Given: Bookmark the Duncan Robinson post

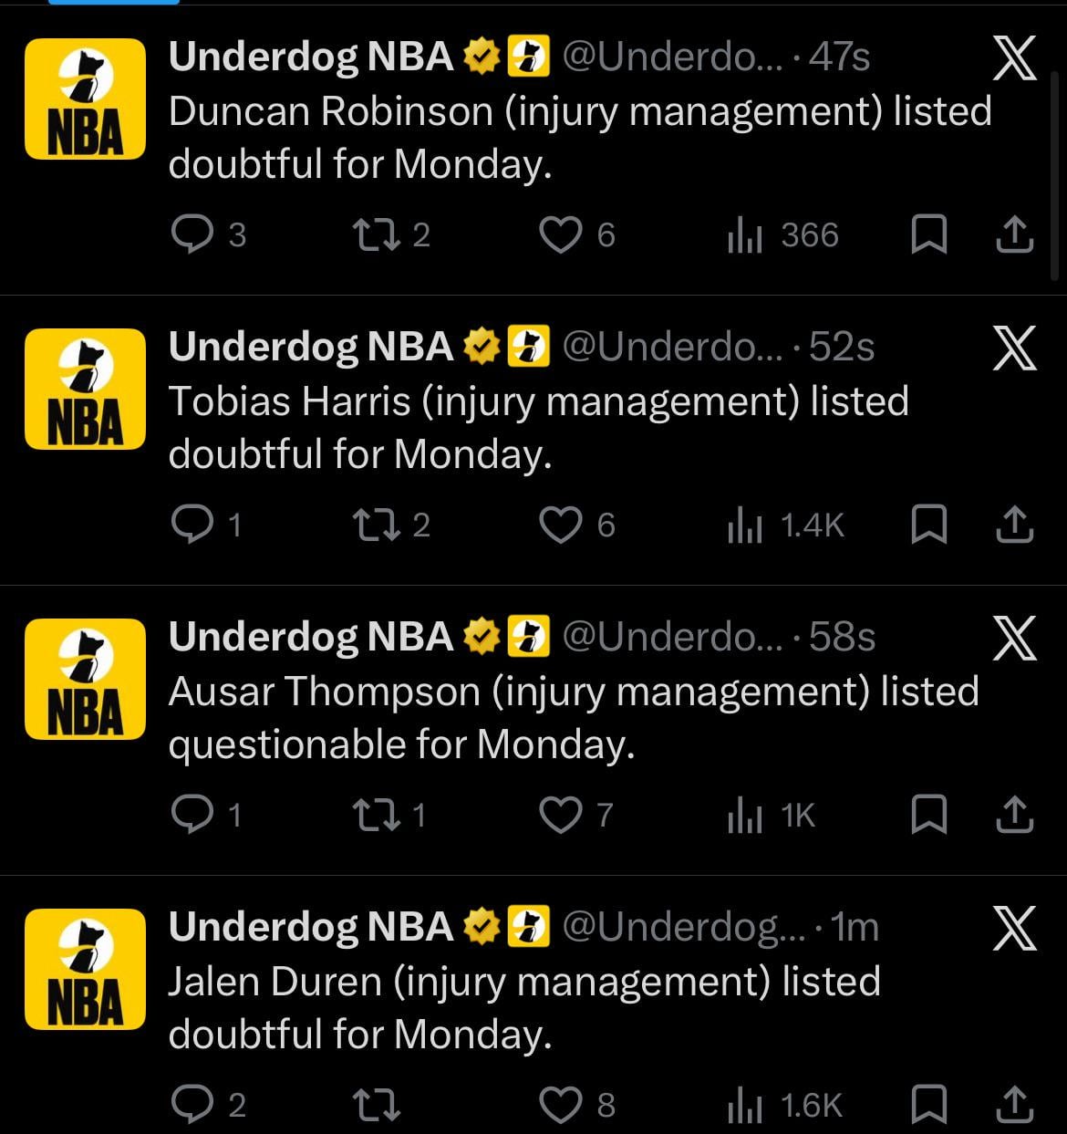Looking at the screenshot, I should pyautogui.click(x=928, y=235).
